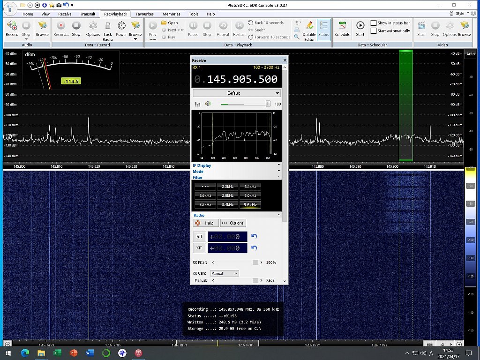Click the magnifier search icon in playback group
The width and height of the screenshot is (480, 360).
[x=297, y=37]
